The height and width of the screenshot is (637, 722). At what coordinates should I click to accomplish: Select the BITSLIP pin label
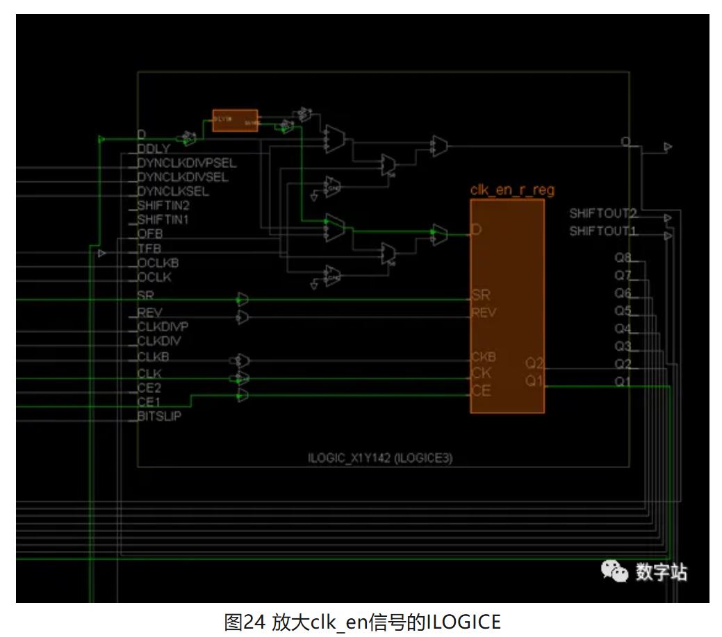tap(159, 416)
